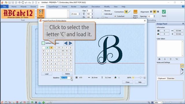The image size is (185, 104).
Task: Open the status bar zoom percentage dropdown
Action: (161, 103)
